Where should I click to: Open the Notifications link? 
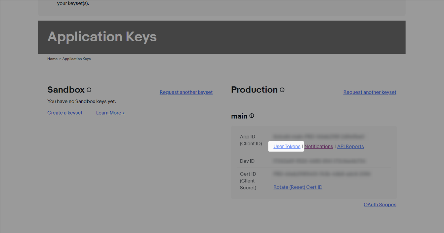pos(319,146)
